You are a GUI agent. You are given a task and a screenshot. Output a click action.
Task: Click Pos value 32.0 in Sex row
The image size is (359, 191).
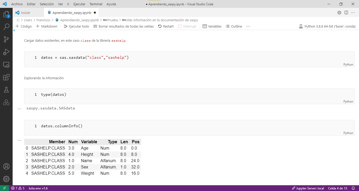coord(135,167)
